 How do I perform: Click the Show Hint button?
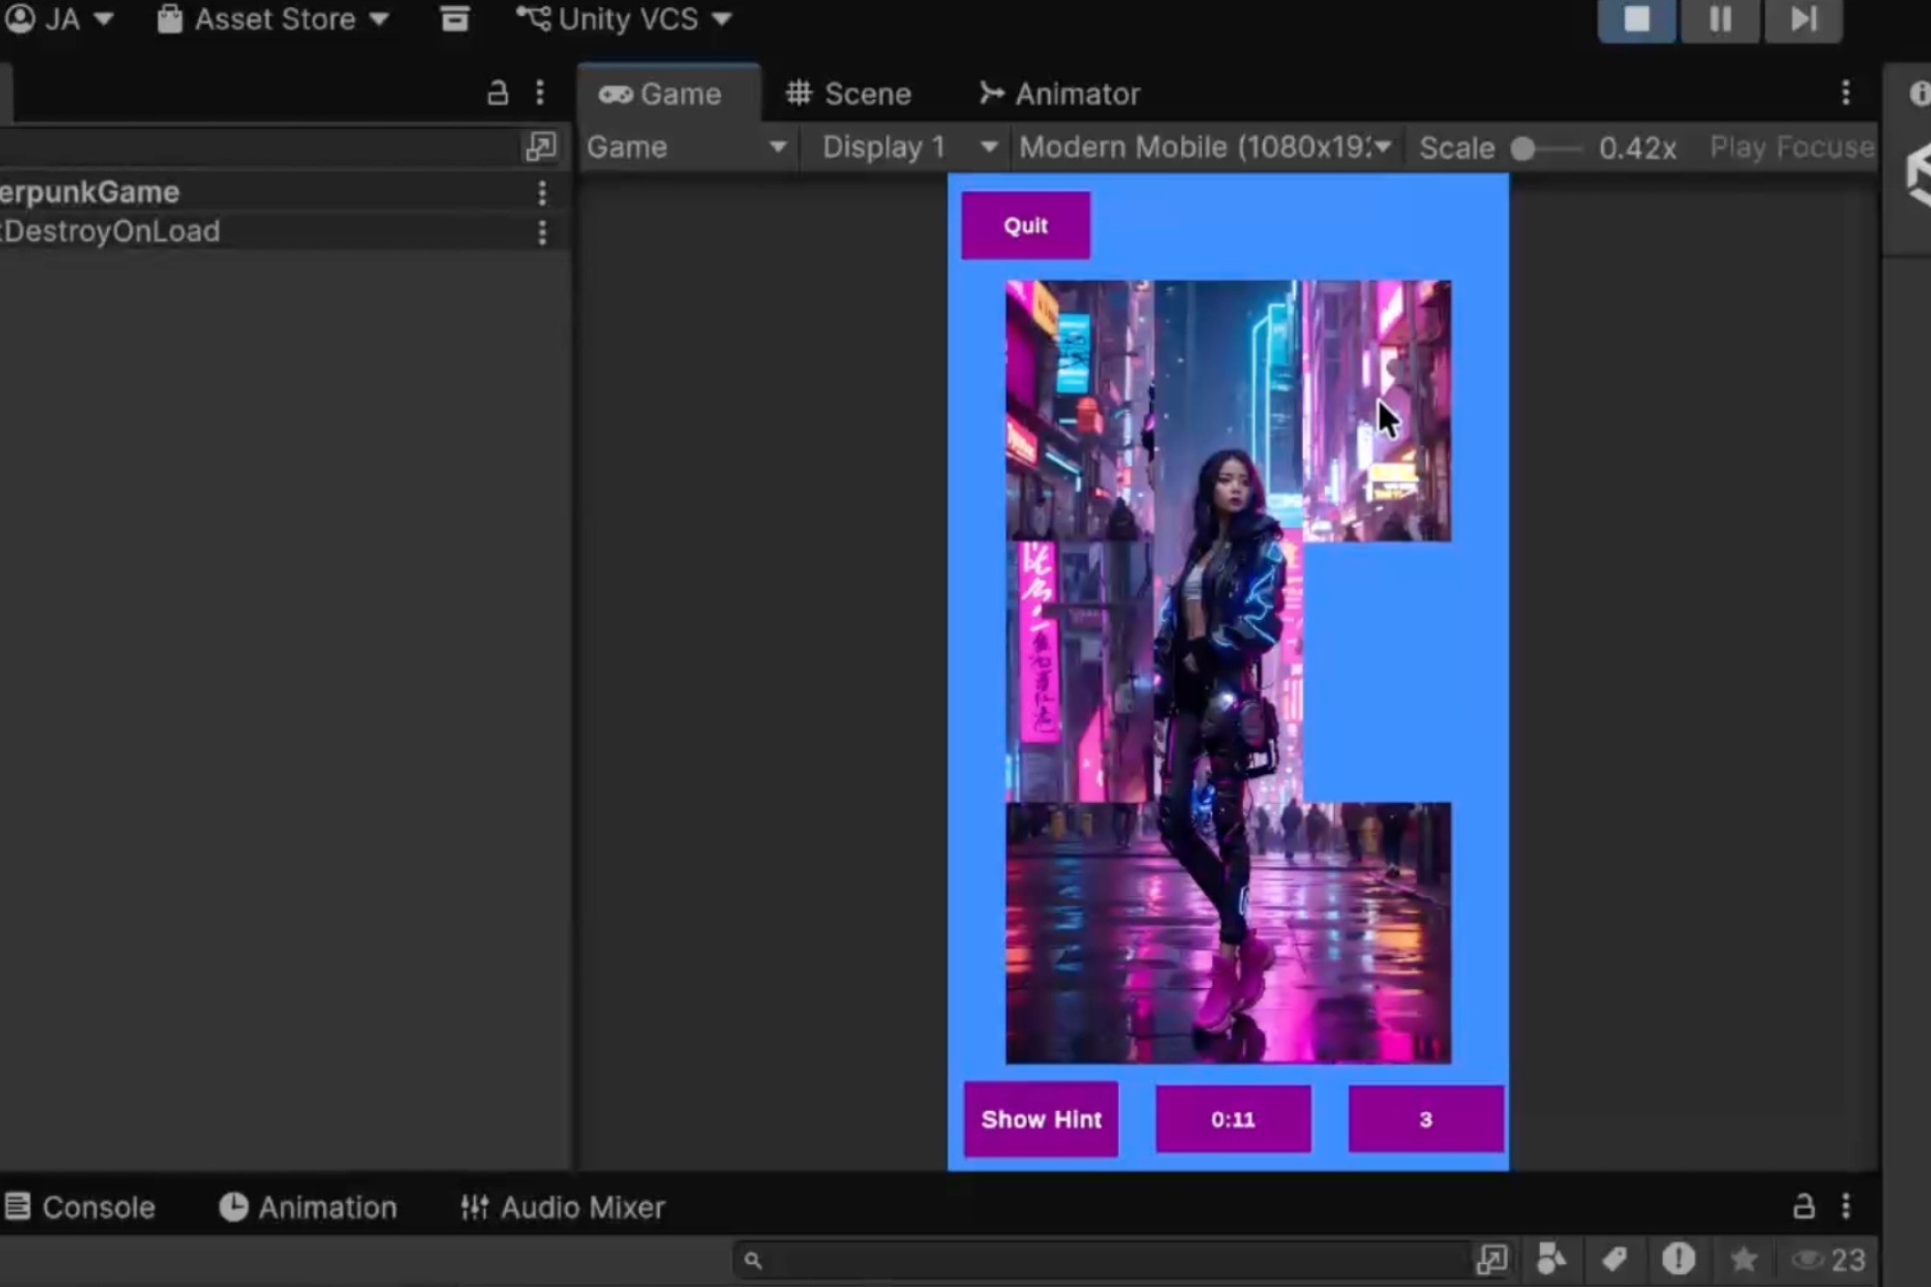click(x=1041, y=1120)
